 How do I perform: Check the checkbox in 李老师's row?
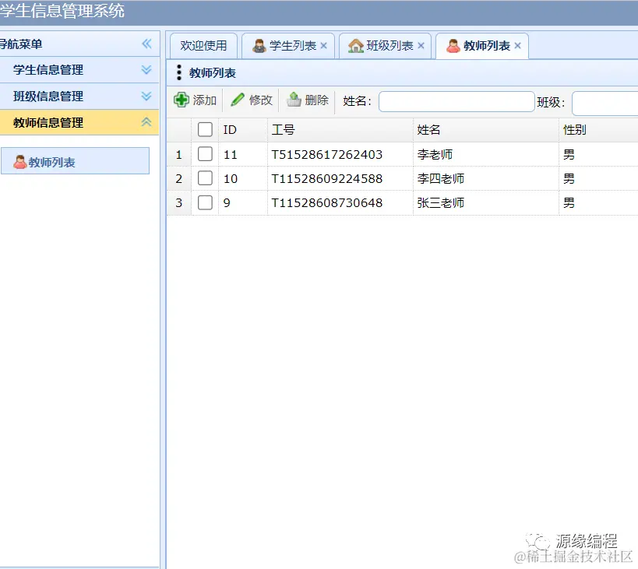click(x=205, y=153)
